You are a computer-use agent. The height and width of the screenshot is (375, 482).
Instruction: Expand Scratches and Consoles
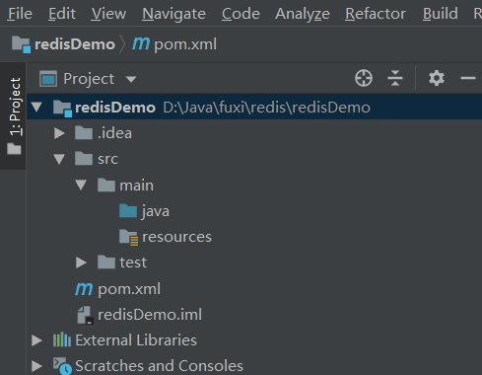(x=36, y=366)
